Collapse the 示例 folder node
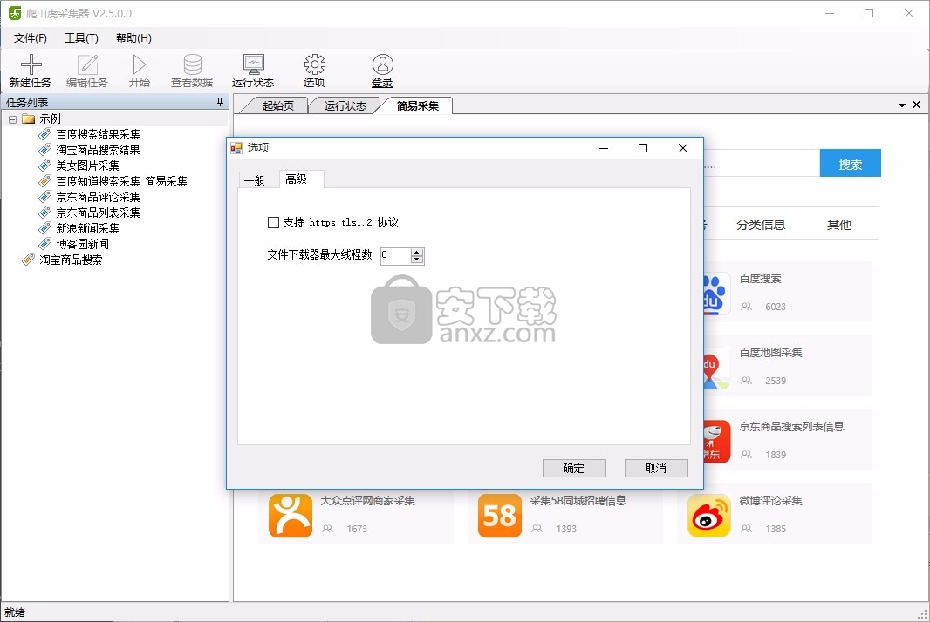Screen dimensions: 930x622 click(x=12, y=119)
